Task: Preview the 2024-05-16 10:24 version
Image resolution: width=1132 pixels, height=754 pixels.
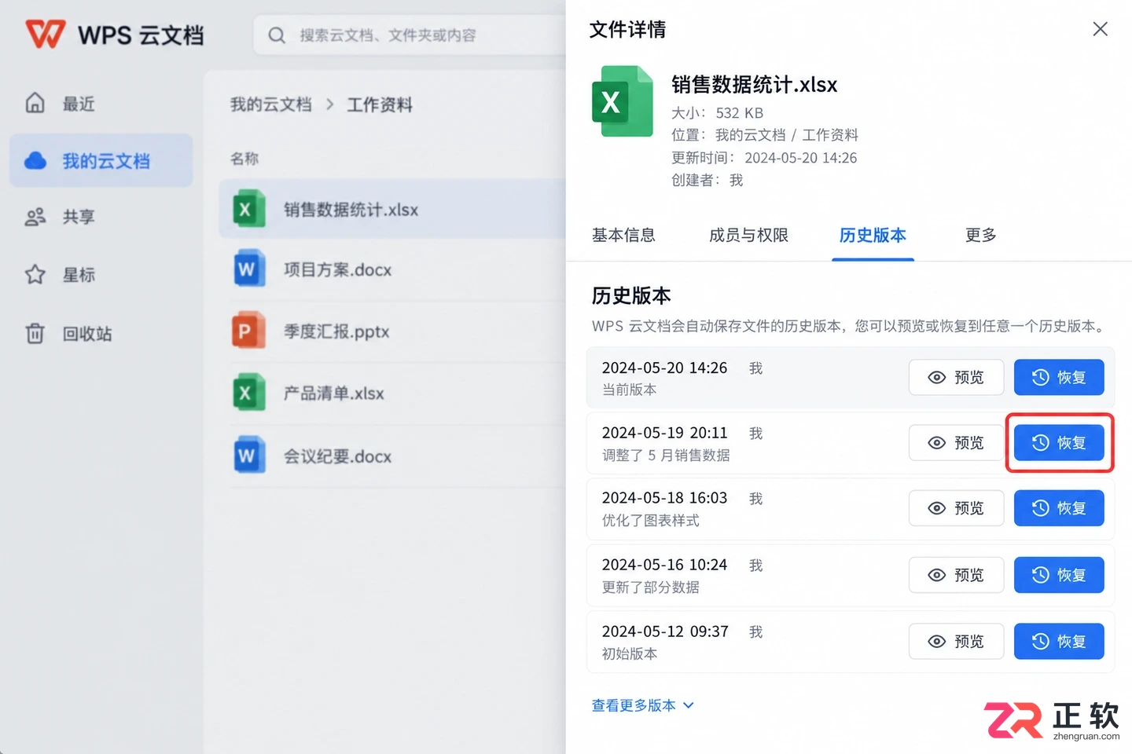Action: (957, 575)
